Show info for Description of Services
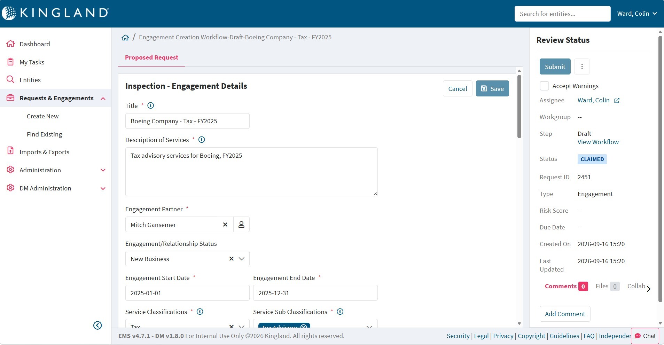Screen dimensions: 664x345 (x=202, y=140)
